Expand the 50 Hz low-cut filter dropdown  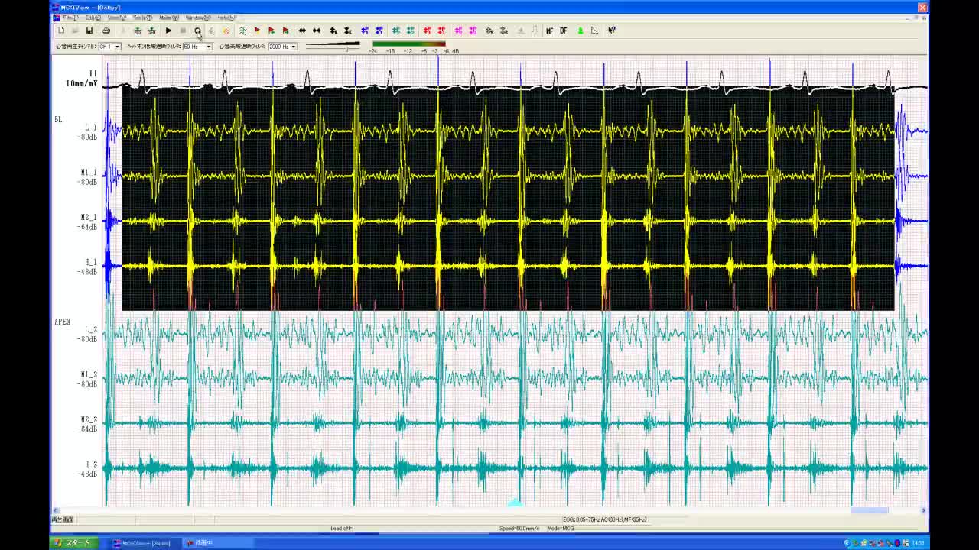click(208, 47)
